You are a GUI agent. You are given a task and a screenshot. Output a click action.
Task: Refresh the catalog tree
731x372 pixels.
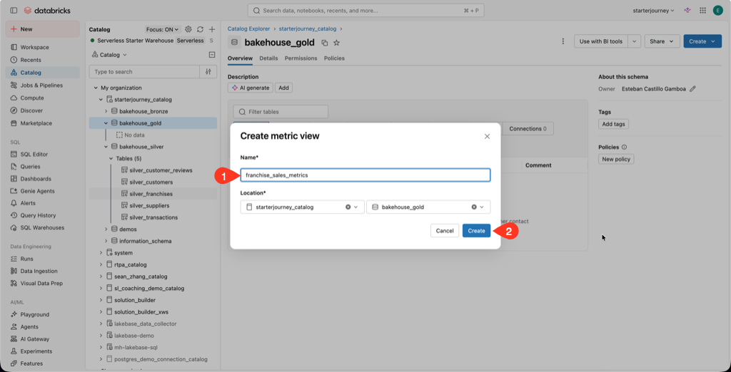click(x=201, y=29)
